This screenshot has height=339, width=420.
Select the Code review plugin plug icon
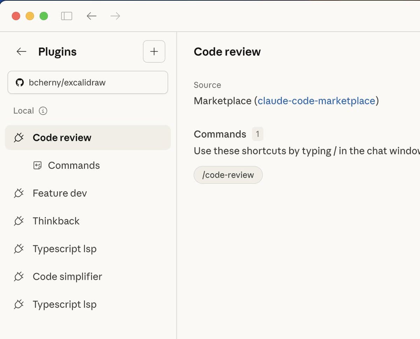pos(19,138)
